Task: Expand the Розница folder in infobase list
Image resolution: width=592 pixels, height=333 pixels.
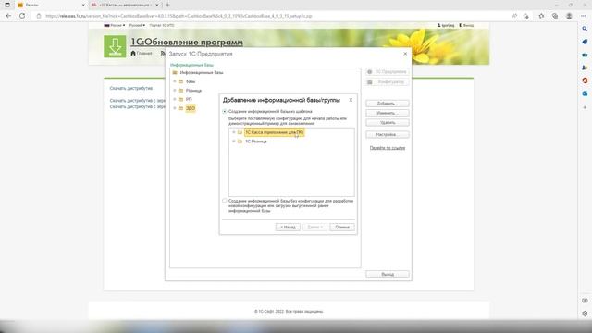Action: tap(175, 91)
